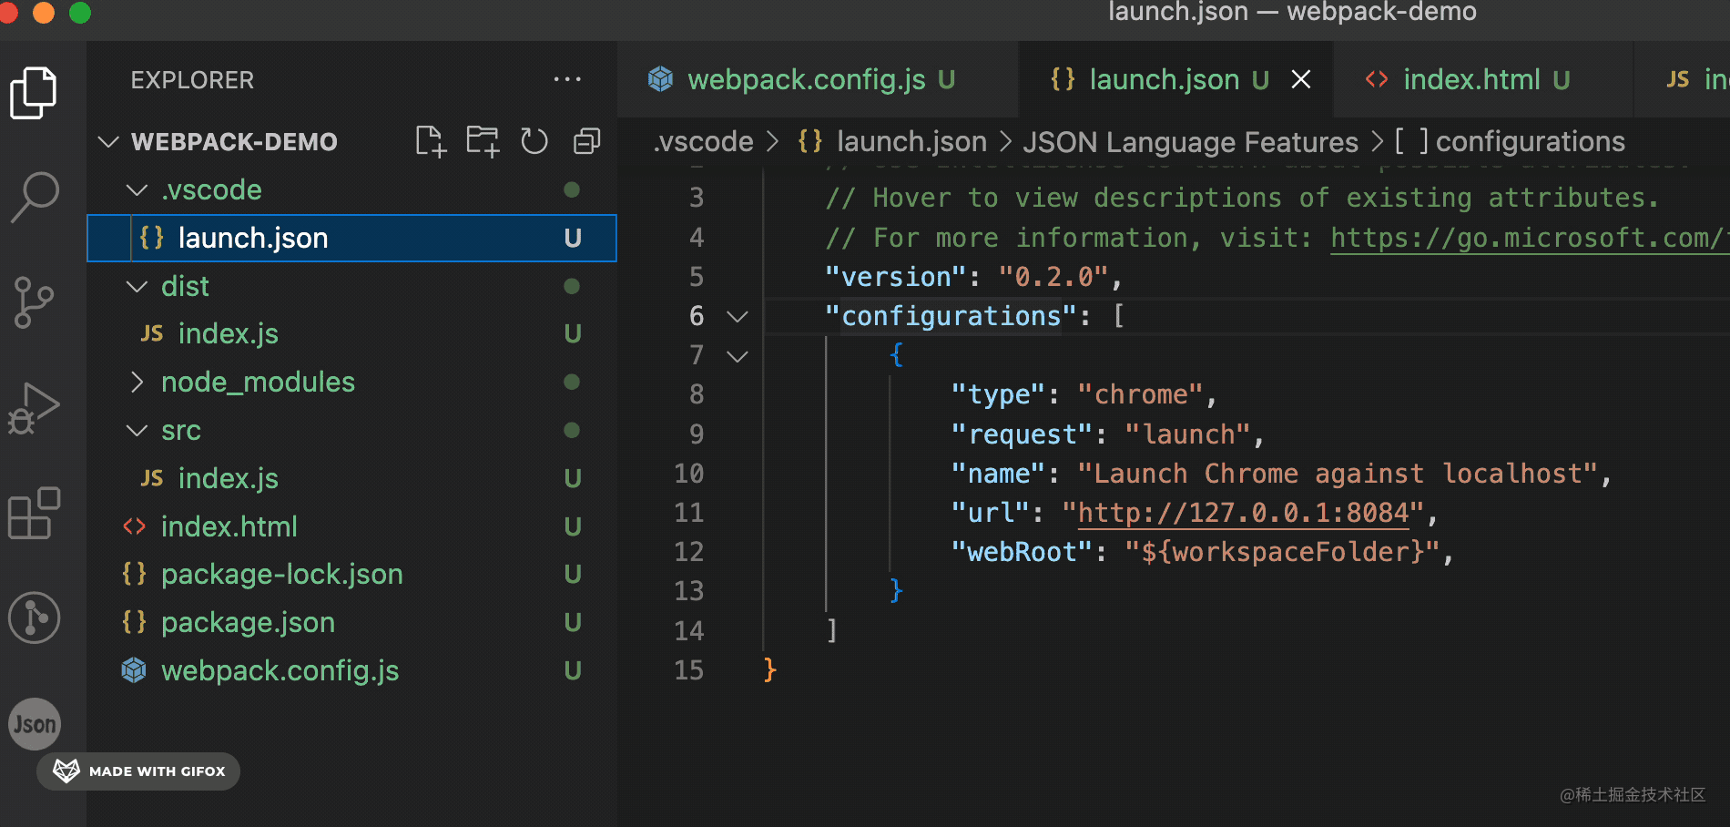The image size is (1730, 827).
Task: Collapse the dist folder
Action: 137,286
